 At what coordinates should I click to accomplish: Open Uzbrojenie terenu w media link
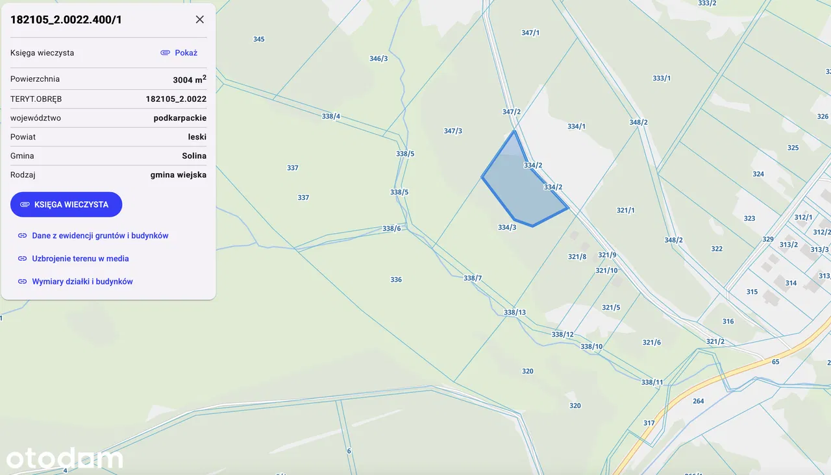81,258
